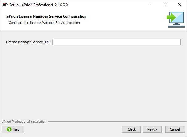
Task: Cancel the aPriori installation
Action: click(x=175, y=129)
